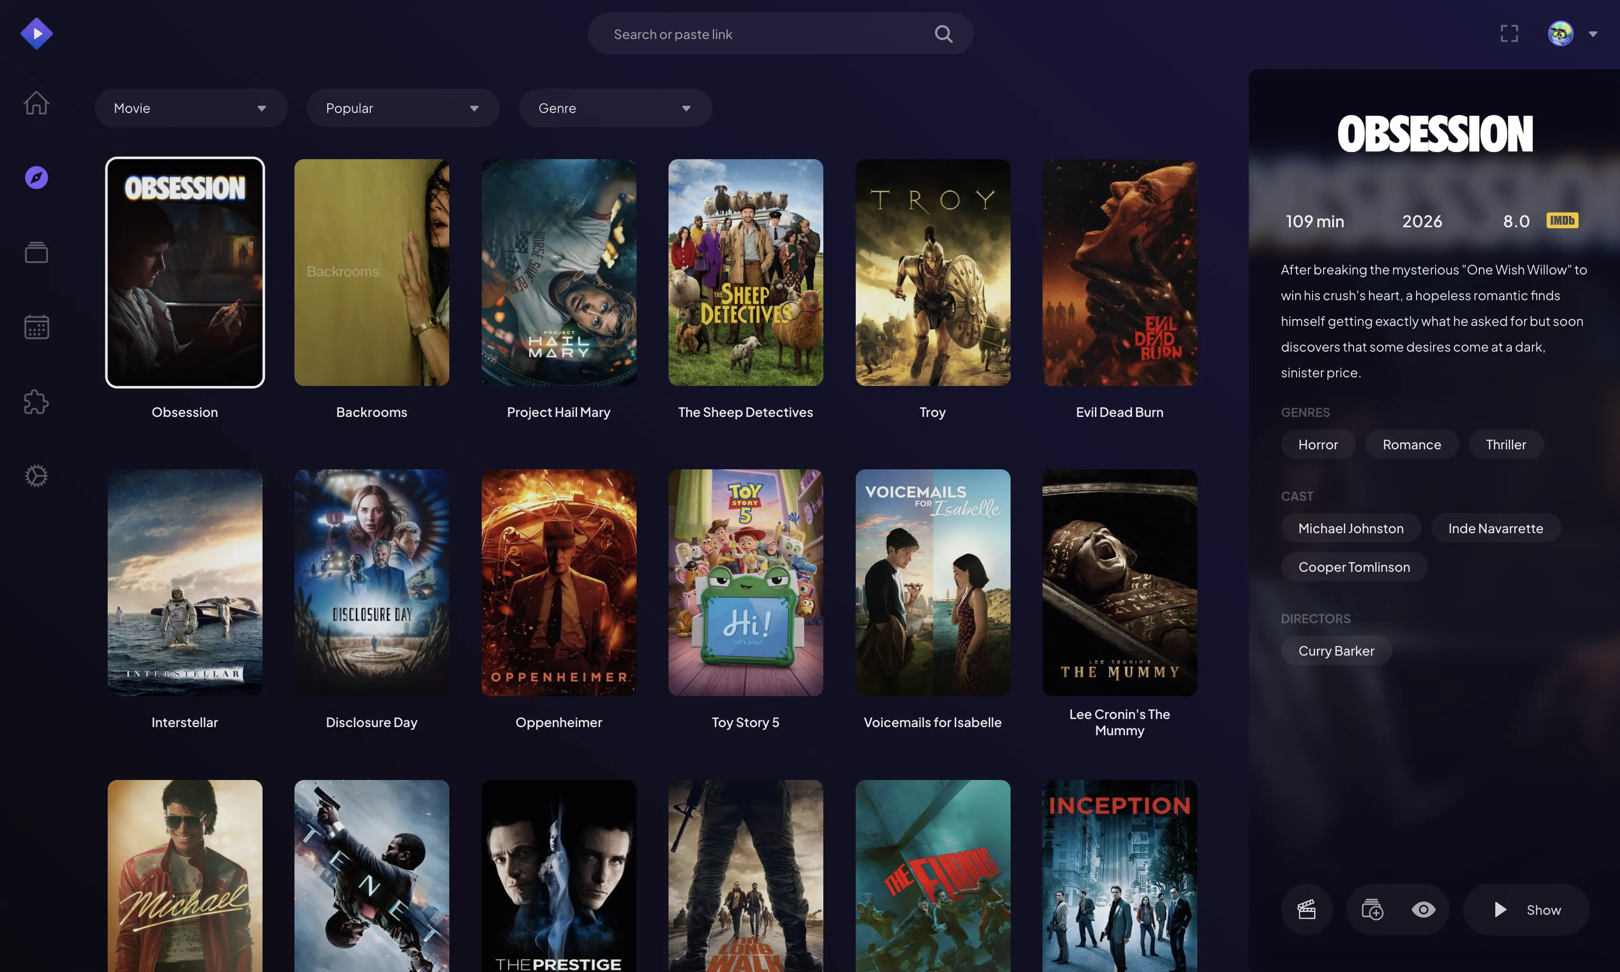
Task: Open the Settings gear icon
Action: (37, 476)
